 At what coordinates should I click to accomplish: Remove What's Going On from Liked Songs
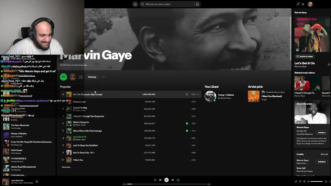point(187,123)
